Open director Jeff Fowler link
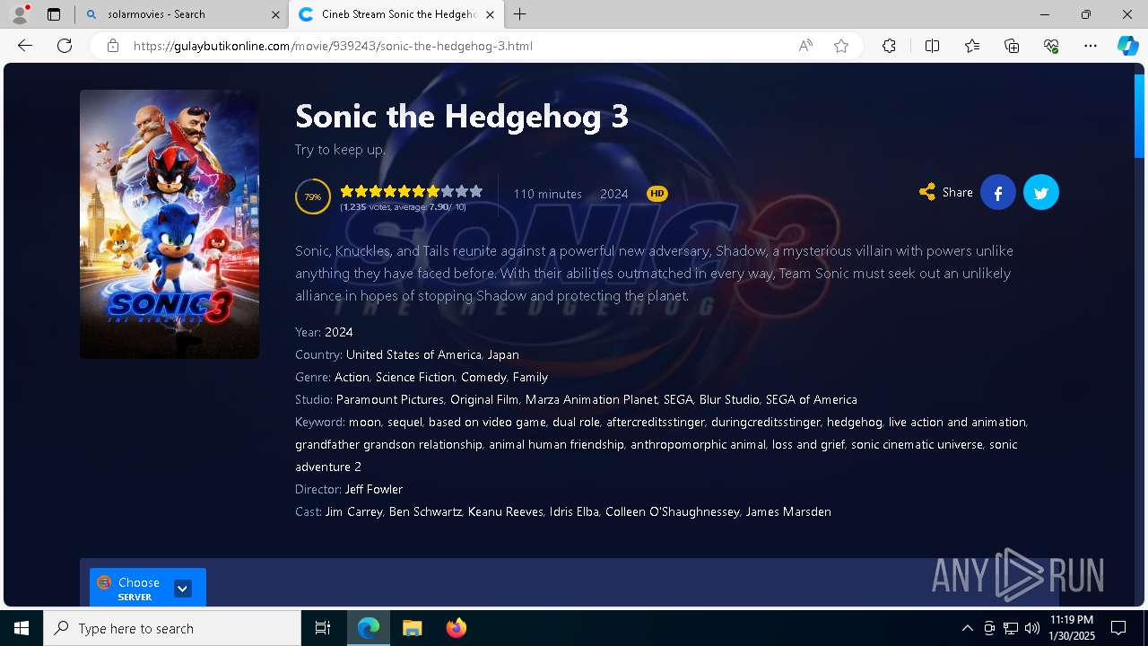 (374, 489)
